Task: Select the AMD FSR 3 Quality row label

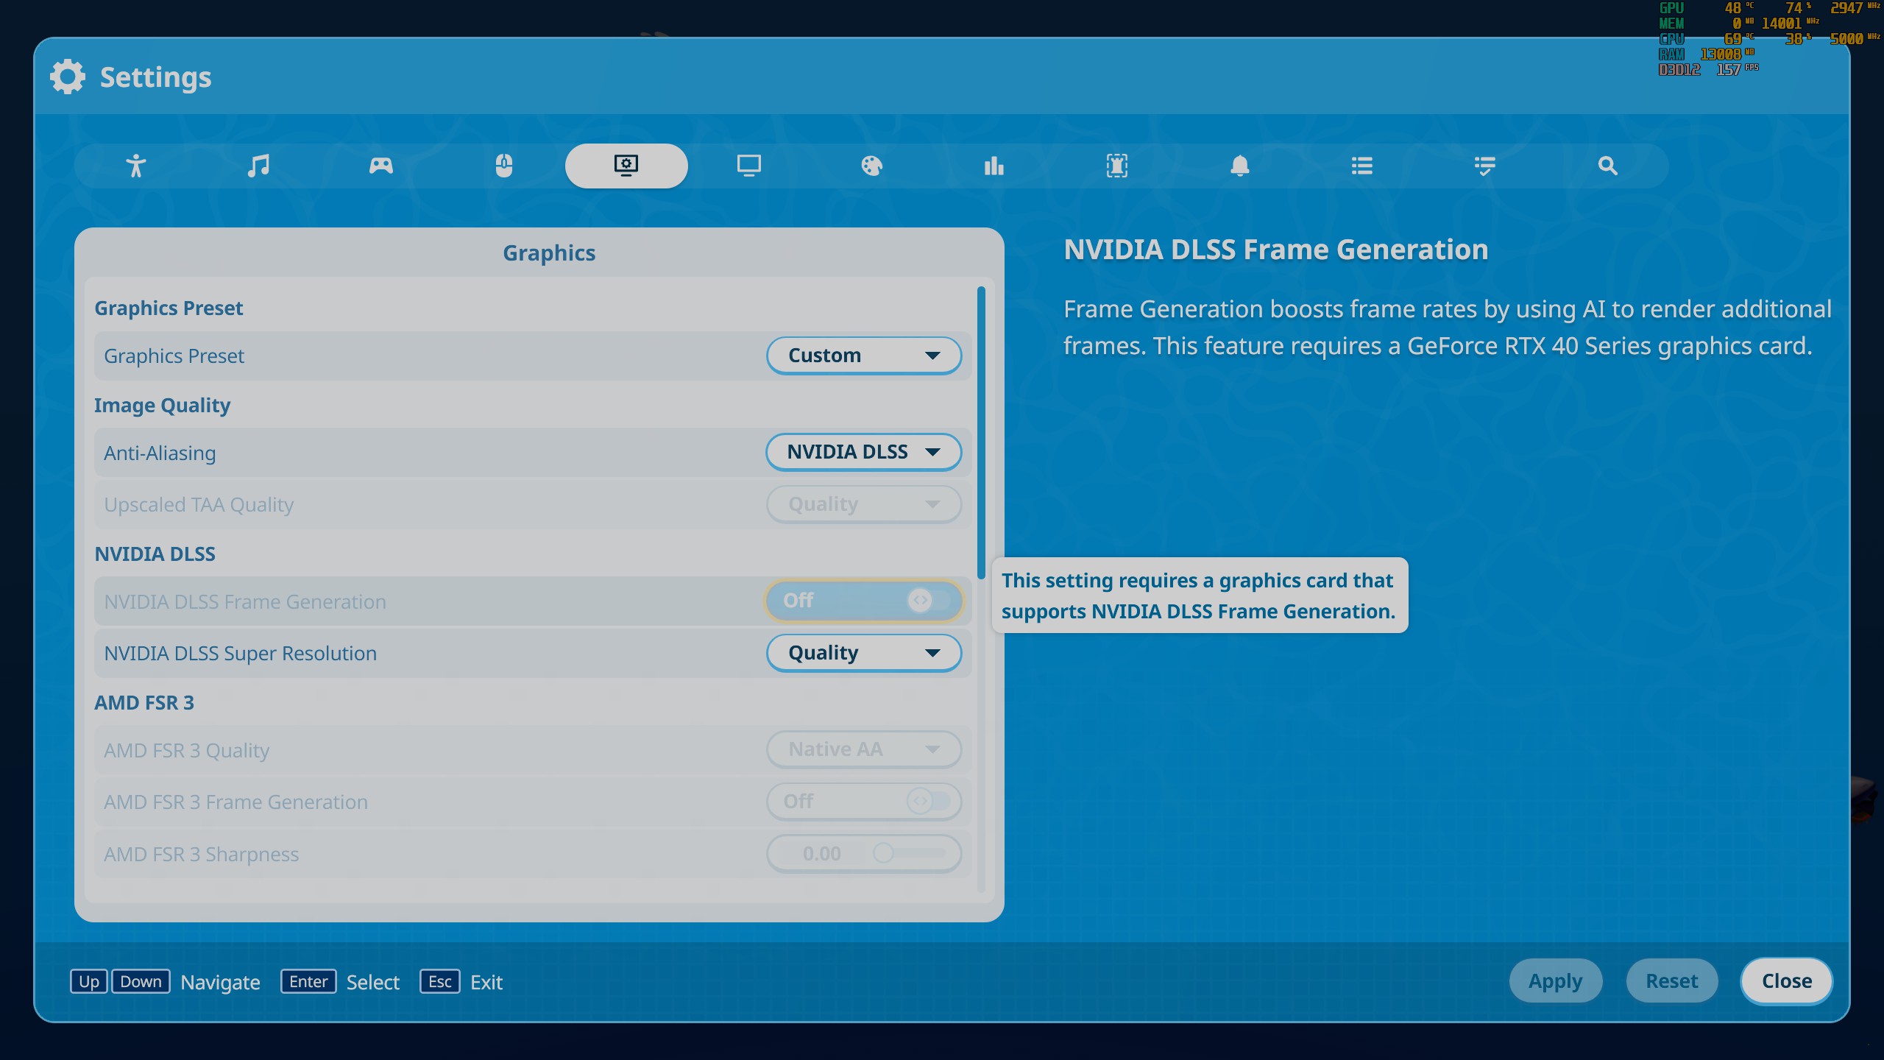Action: 186,751
